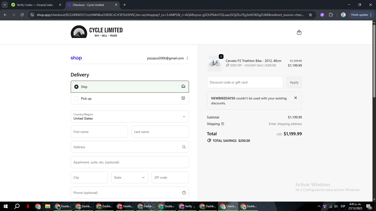Open the Verify taskbar Chrome window
Screen dimensions: 376x211
click(187, 206)
